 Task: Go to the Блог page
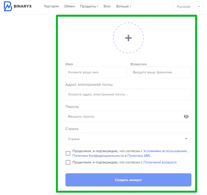107,6
